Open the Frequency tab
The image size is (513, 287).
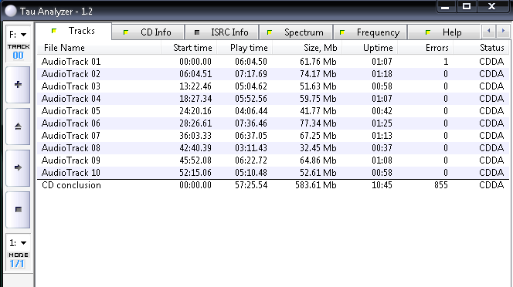click(x=370, y=32)
